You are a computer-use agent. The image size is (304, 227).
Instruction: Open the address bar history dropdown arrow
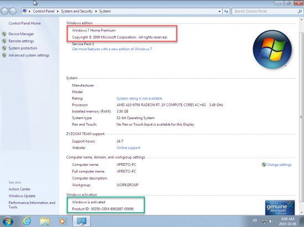(219, 12)
